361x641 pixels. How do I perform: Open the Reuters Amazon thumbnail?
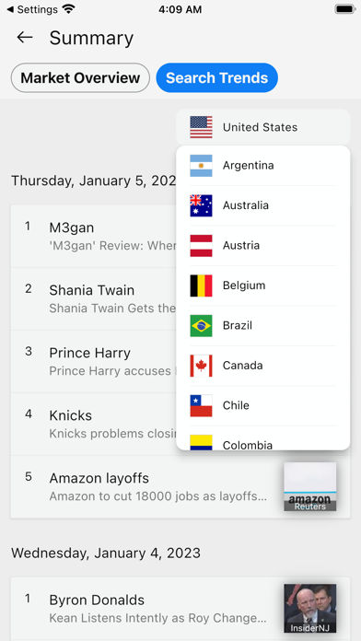tap(310, 486)
